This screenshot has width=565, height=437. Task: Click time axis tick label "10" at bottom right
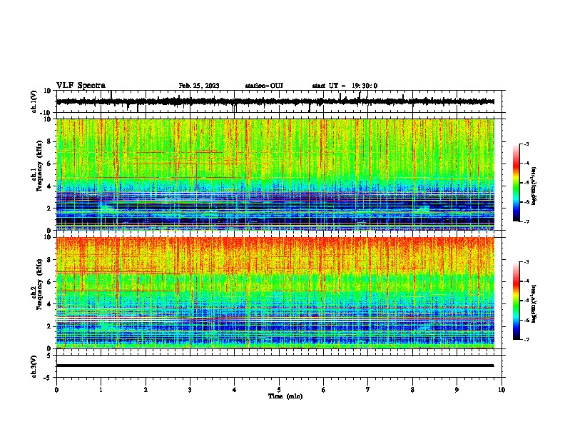[502, 390]
